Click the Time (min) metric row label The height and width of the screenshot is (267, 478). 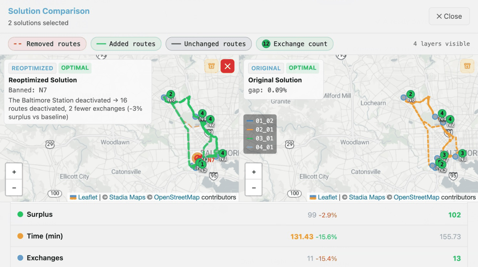45,236
